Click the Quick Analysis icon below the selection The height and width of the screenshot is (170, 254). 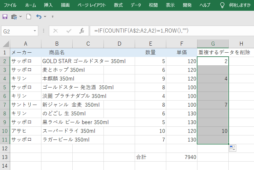coord(232,148)
